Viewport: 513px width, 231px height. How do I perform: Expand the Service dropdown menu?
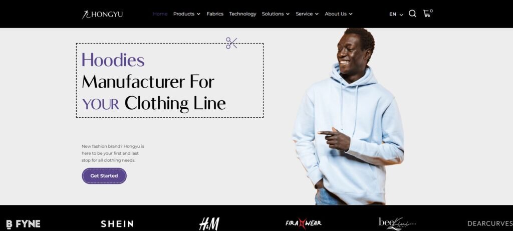(307, 14)
